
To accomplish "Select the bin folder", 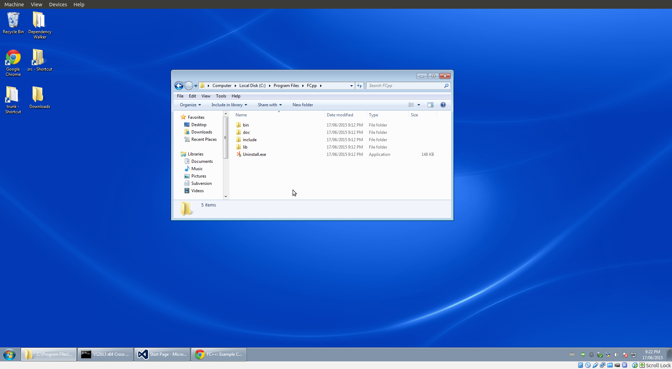I will (246, 125).
